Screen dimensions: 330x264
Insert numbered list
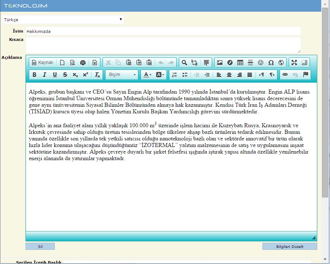[174, 75]
